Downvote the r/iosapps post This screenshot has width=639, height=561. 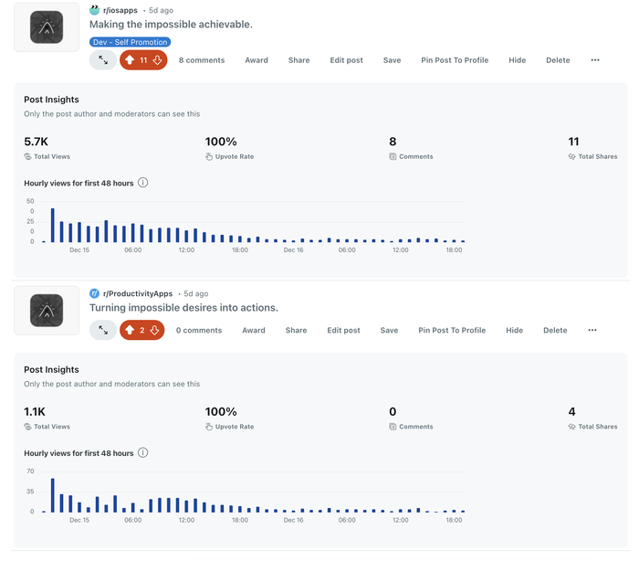pyautogui.click(x=157, y=60)
